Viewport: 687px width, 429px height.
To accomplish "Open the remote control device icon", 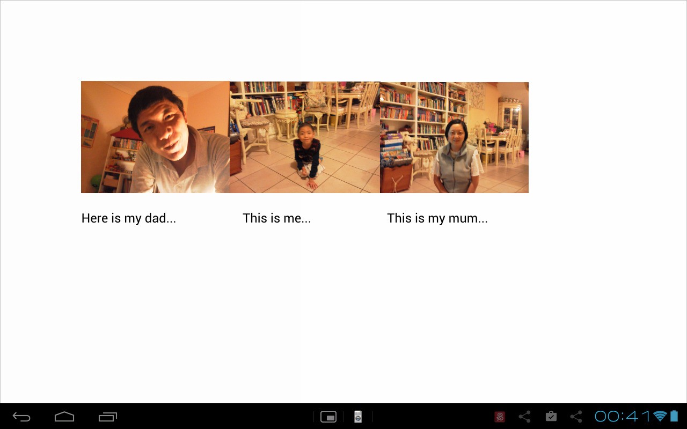I will tap(358, 417).
